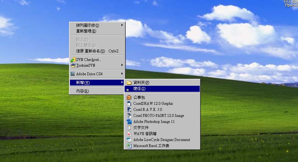298x162 pixels.
Task: Click the Microsoft Excel worksheet icon
Action: click(x=129, y=146)
